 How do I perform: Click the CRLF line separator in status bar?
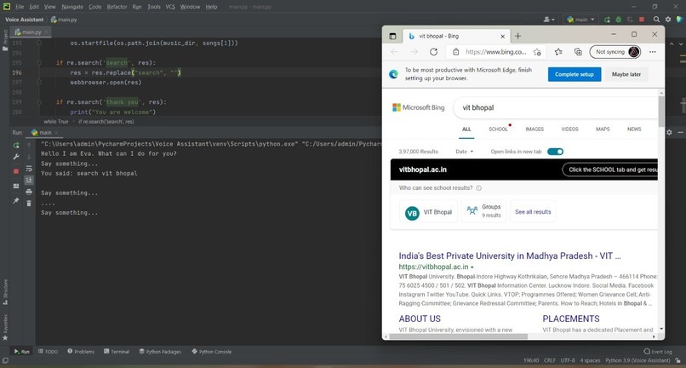[x=550, y=360]
